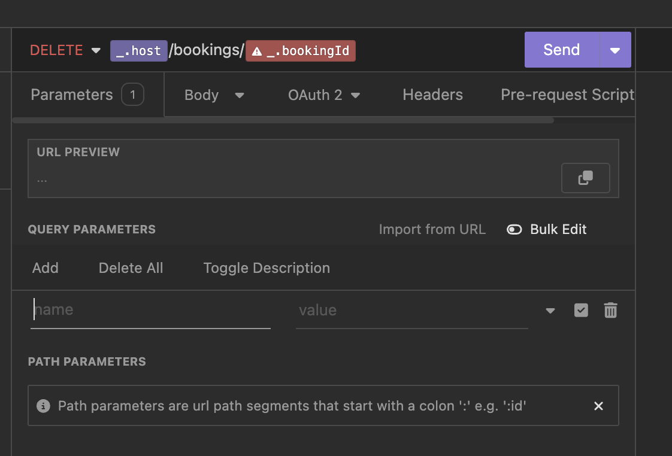Open the parameter row type dropdown arrow
The width and height of the screenshot is (672, 456).
click(x=550, y=311)
